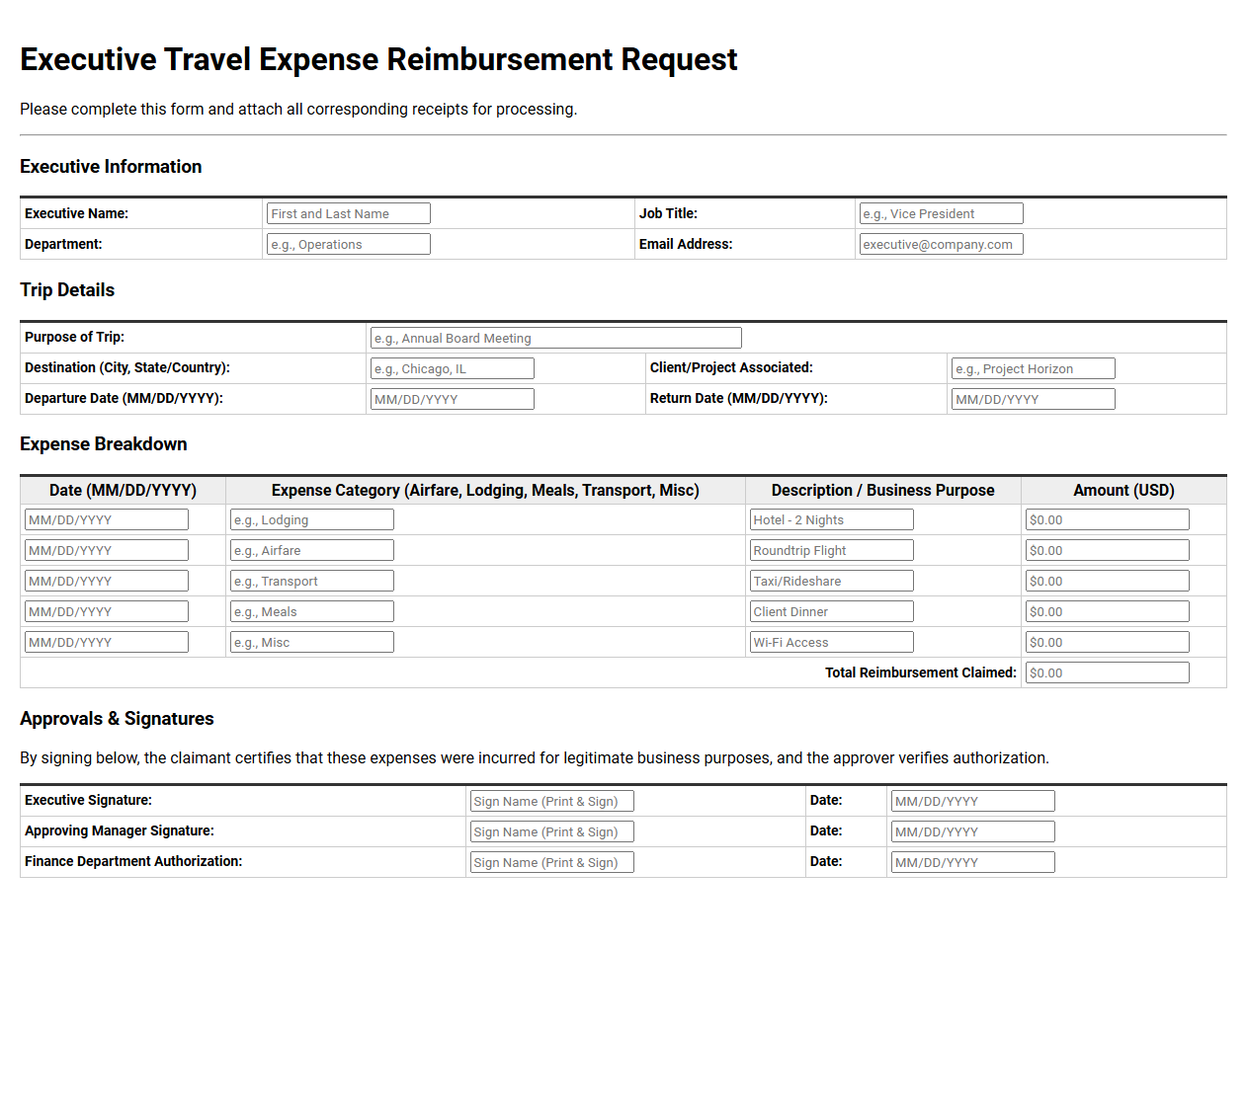Viewport: 1247px width, 1106px height.
Task: Click the 'Purpose of Trip:' label
Action: point(74,337)
